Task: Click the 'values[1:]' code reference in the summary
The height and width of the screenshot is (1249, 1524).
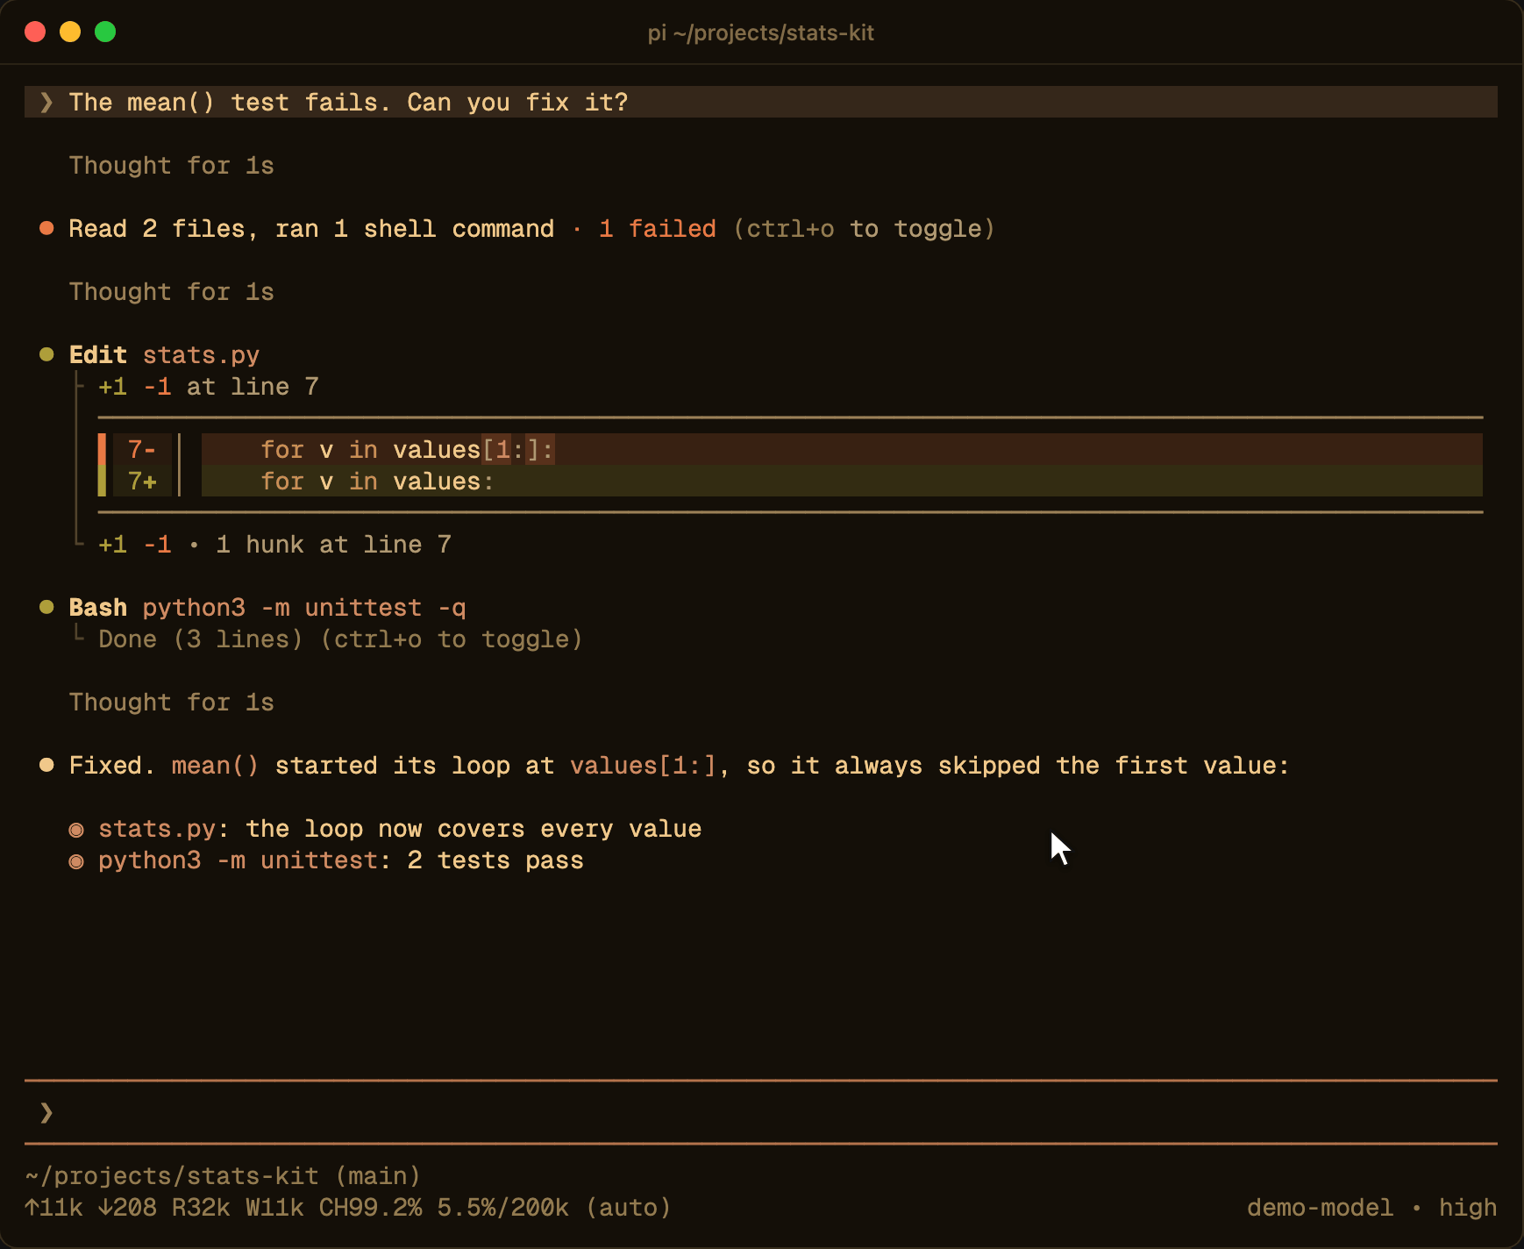Action: pyautogui.click(x=643, y=766)
